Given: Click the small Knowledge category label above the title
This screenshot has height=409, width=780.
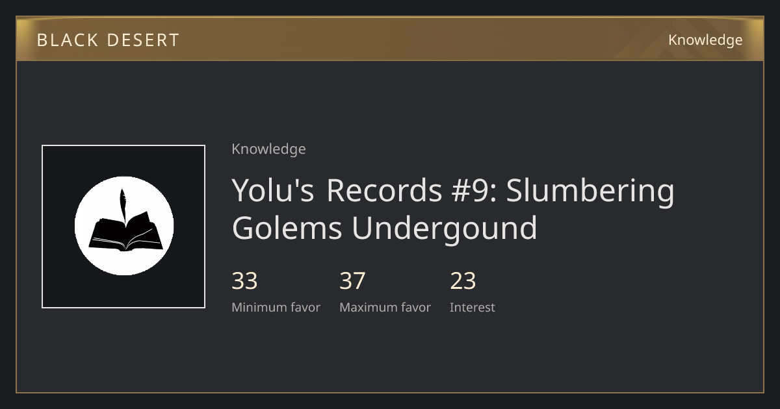Looking at the screenshot, I should (268, 149).
